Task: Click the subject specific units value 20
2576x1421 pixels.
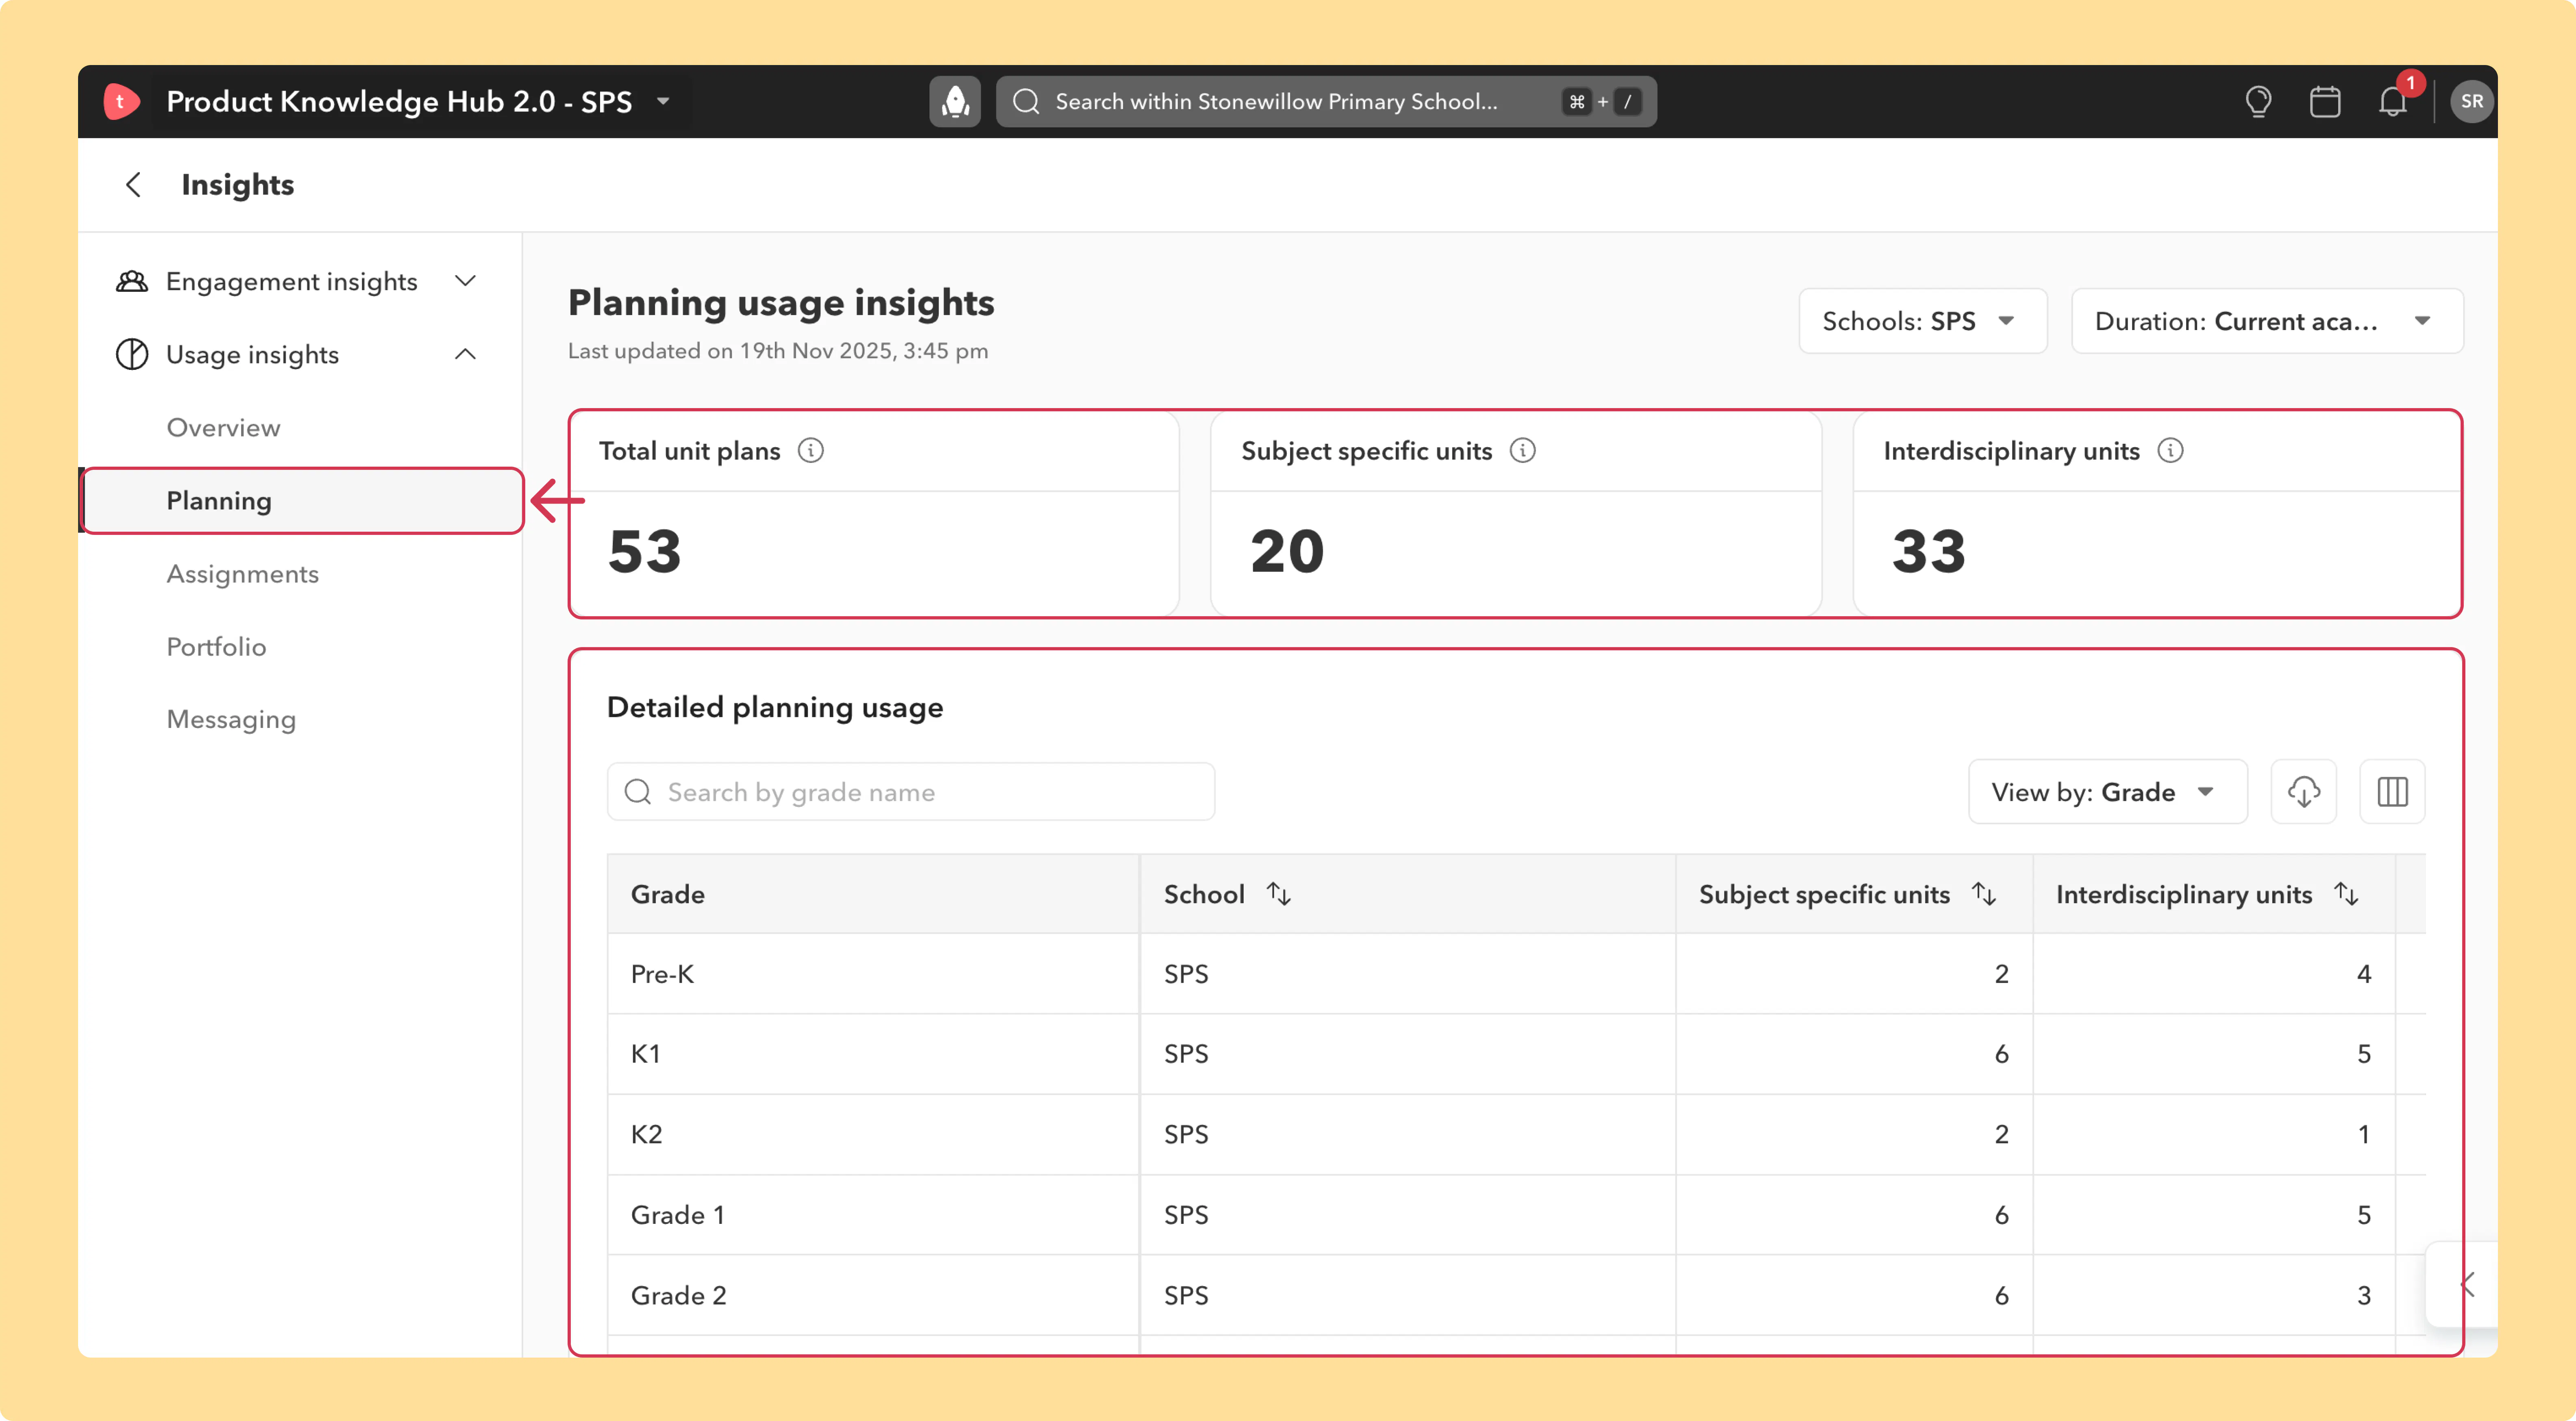Action: pos(1287,552)
